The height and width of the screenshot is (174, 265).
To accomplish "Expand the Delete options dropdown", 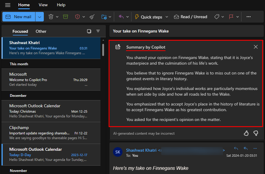I will [57, 17].
